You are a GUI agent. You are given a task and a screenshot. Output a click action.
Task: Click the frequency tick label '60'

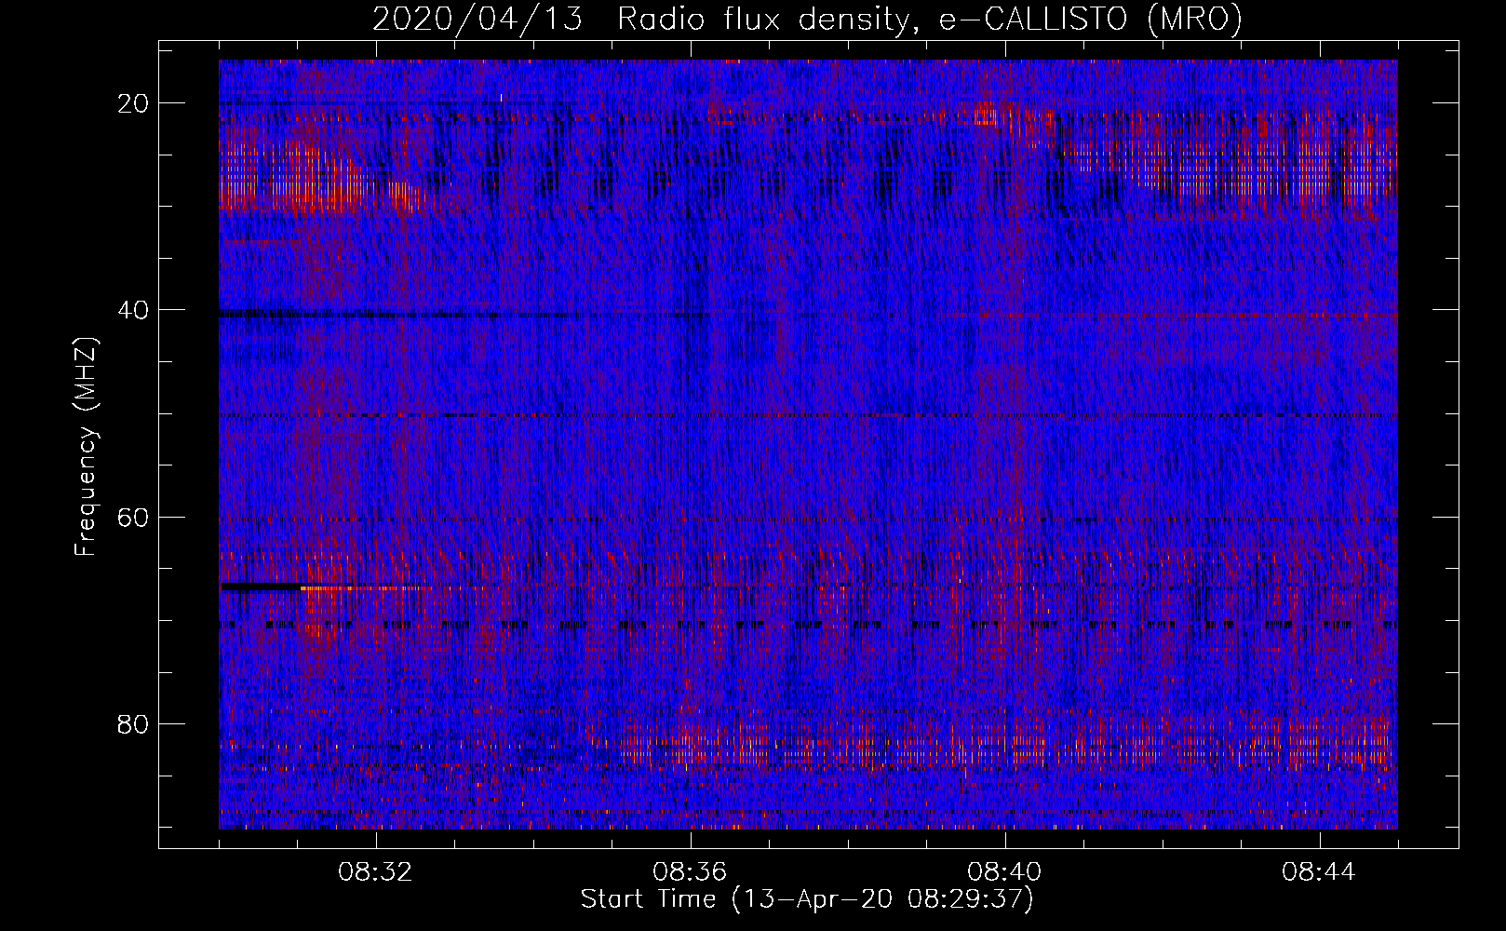[134, 517]
